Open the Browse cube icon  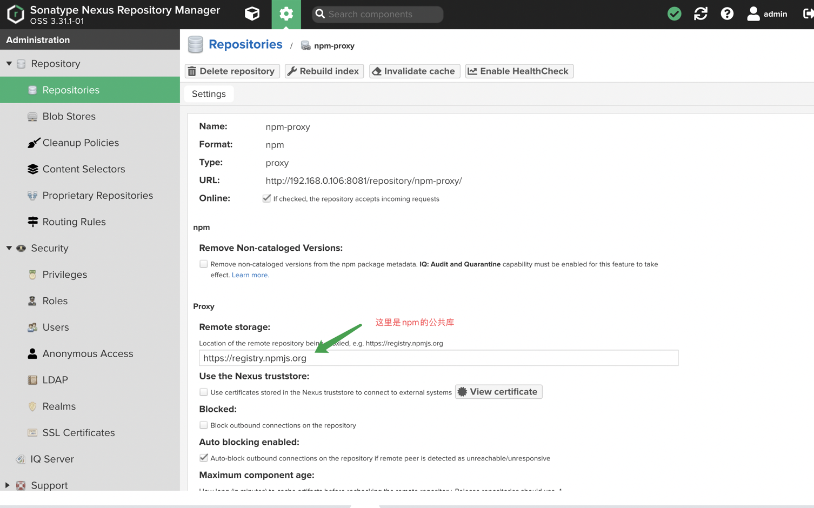pos(252,14)
